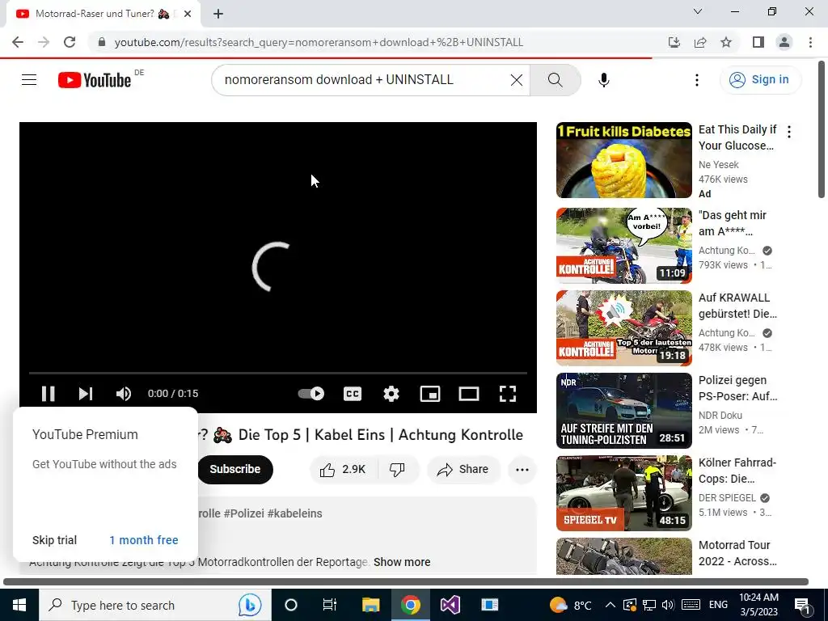Open the taskbar volume speaker icon
Image resolution: width=828 pixels, height=621 pixels.
(x=668, y=605)
